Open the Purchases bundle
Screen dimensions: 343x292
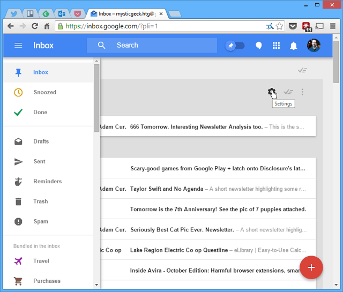[48, 281]
